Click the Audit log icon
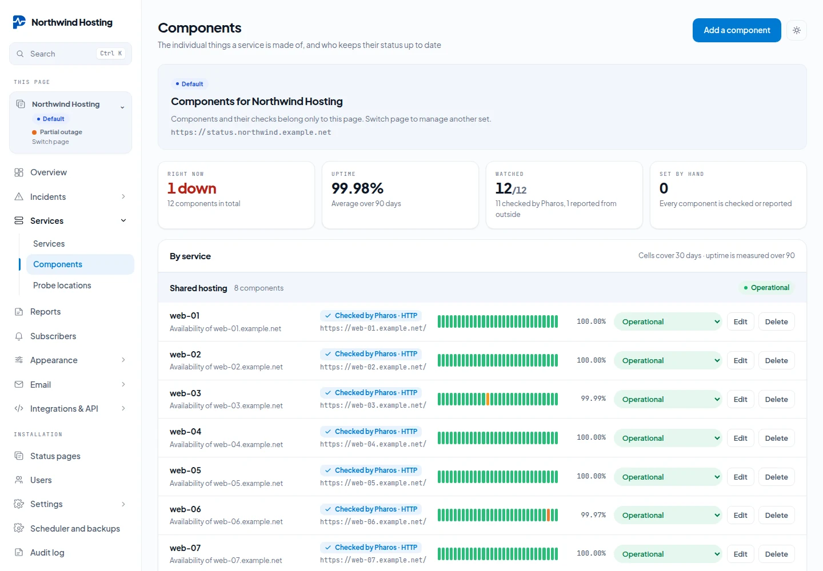The image size is (823, 571). tap(19, 553)
